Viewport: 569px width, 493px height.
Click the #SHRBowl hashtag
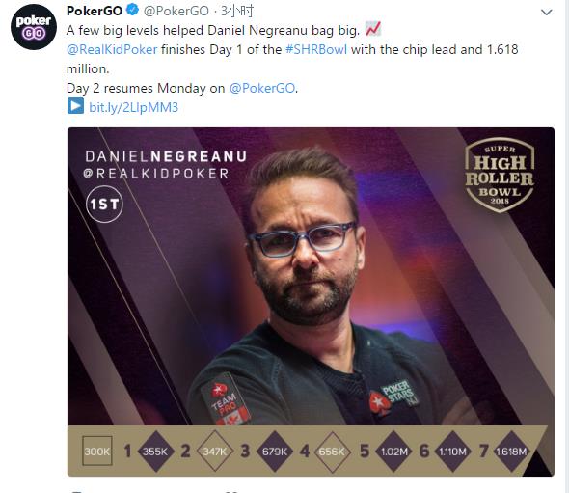[x=316, y=49]
